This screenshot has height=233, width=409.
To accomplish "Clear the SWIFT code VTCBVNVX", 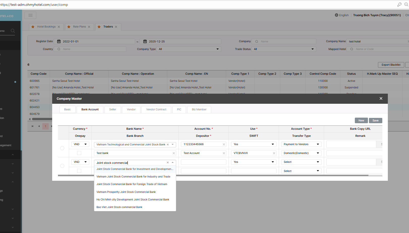I will (274, 153).
